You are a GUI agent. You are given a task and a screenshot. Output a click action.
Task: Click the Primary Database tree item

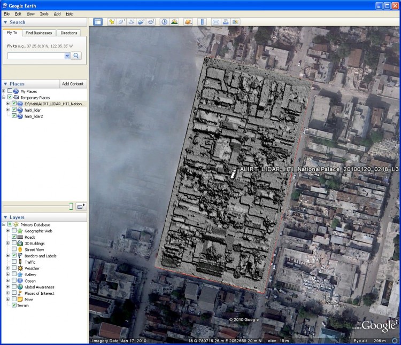pyautogui.click(x=35, y=225)
